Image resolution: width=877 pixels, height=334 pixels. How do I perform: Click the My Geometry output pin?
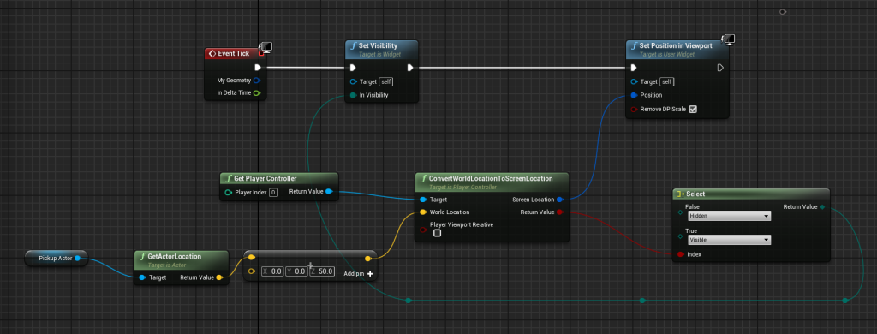257,80
